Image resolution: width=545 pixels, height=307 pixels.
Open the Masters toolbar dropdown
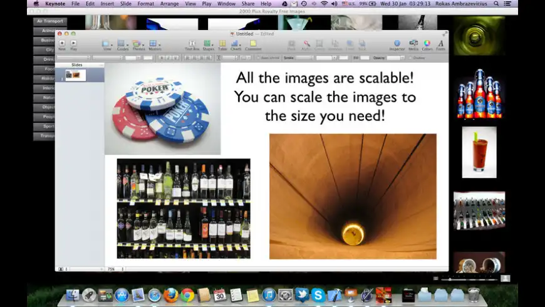(x=155, y=45)
